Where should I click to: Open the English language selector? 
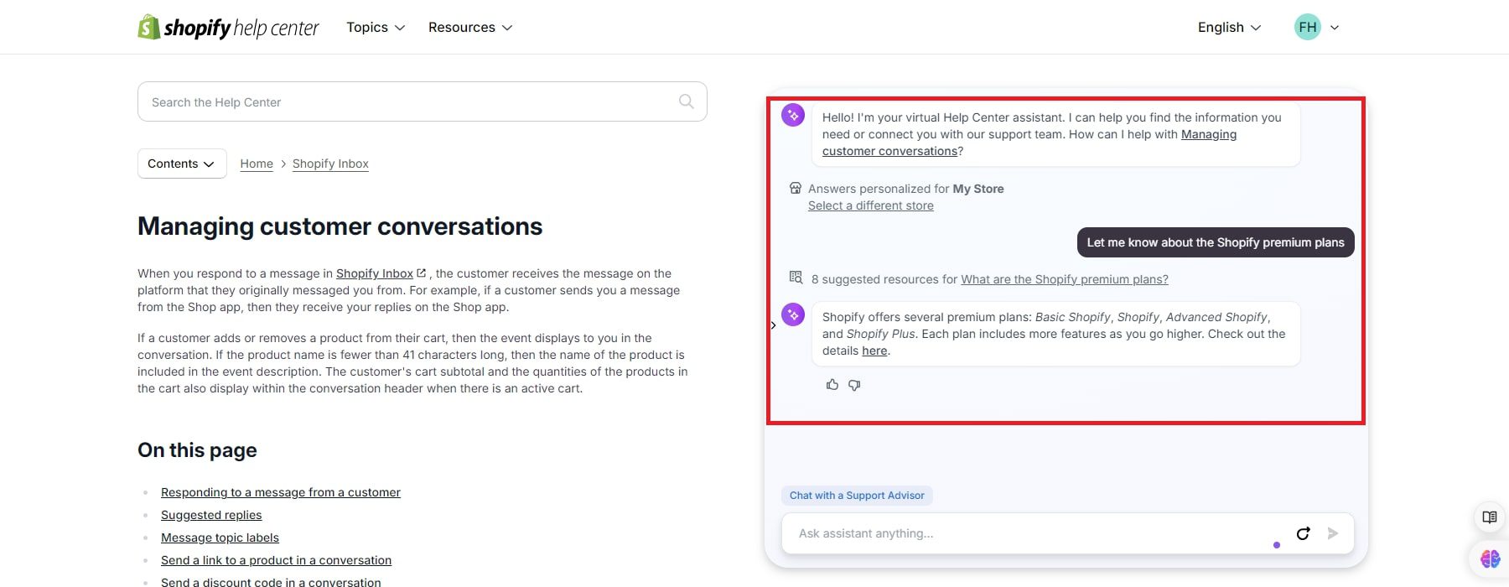pos(1227,27)
